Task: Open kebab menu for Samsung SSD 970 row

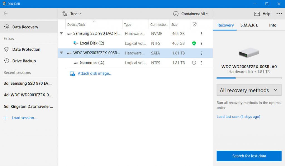Action: (202, 34)
